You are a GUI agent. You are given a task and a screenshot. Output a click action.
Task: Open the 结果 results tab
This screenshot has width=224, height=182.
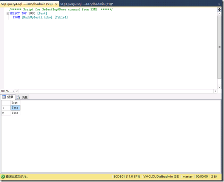pos(8,97)
